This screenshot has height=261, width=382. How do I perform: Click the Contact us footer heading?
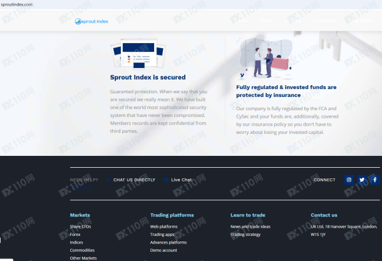324,215
